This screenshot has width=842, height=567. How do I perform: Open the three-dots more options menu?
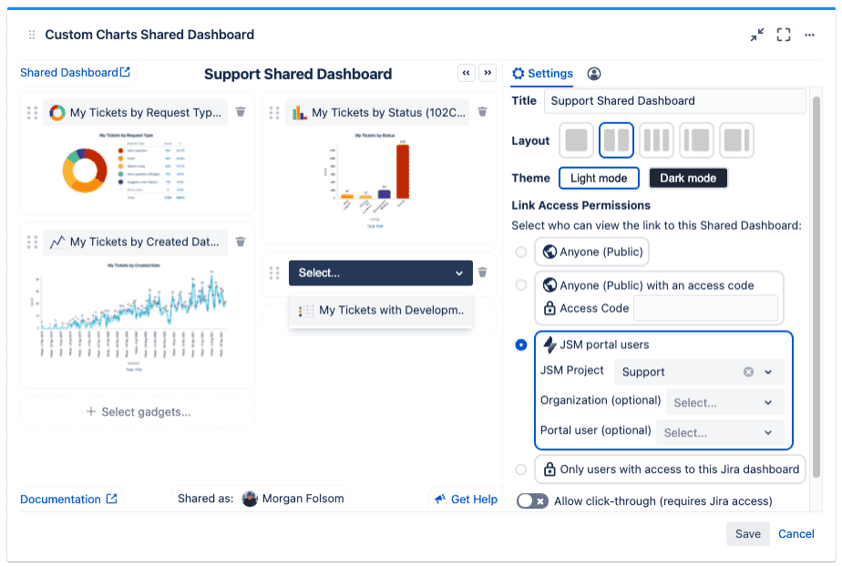(x=809, y=35)
